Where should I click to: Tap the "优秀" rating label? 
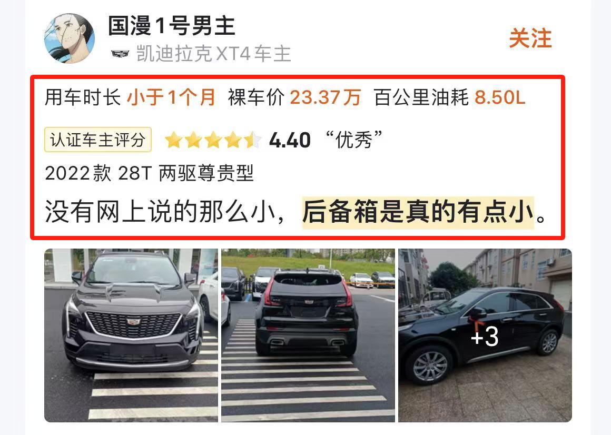pos(353,140)
